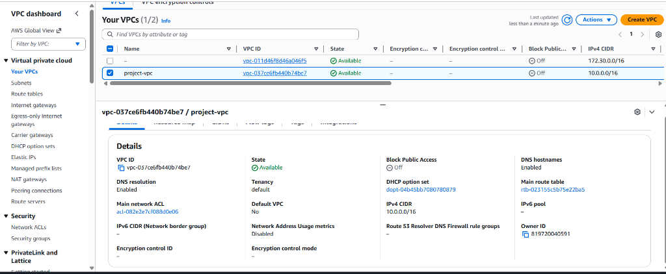666x274 pixels.
Task: Sort by VPC ID column arrow
Action: [316, 49]
